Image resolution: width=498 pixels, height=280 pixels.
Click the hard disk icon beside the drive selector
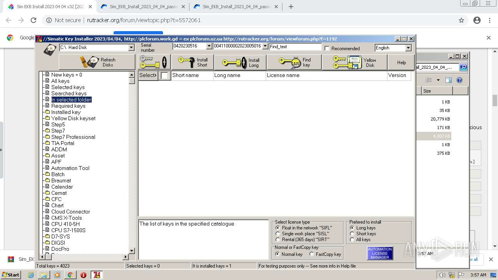(x=50, y=50)
